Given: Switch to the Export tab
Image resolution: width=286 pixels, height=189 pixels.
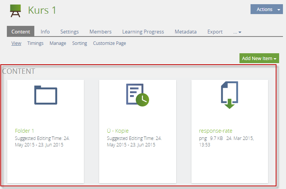Looking at the screenshot, I should pyautogui.click(x=215, y=32).
